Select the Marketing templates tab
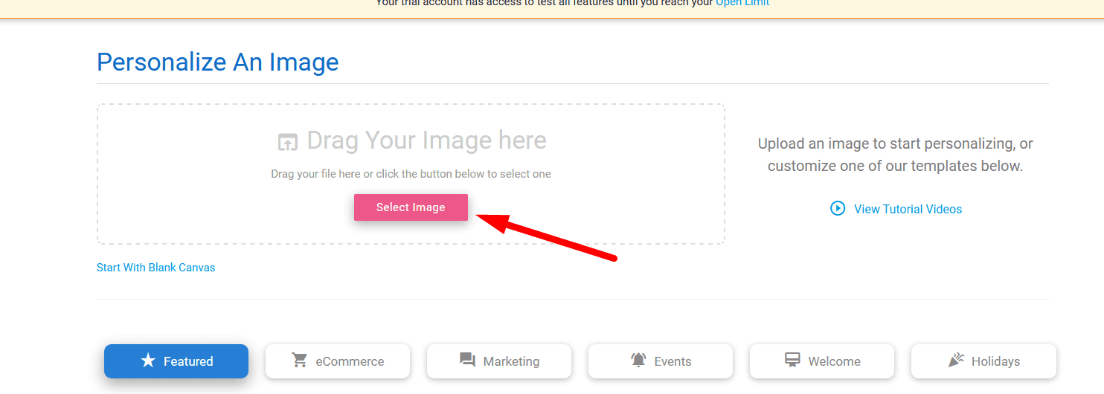1104x394 pixels. point(499,361)
